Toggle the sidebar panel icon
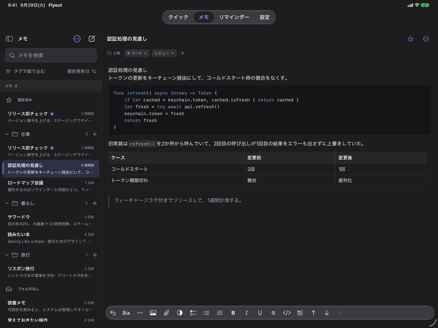 (10, 39)
